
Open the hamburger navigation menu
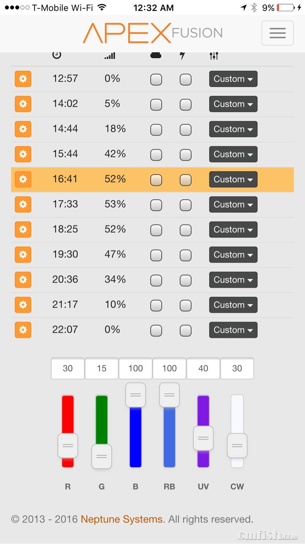(x=277, y=33)
